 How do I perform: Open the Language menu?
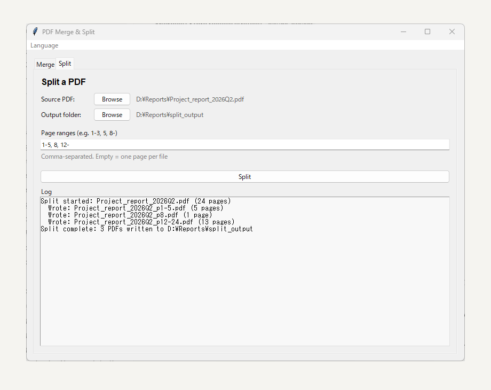(44, 45)
